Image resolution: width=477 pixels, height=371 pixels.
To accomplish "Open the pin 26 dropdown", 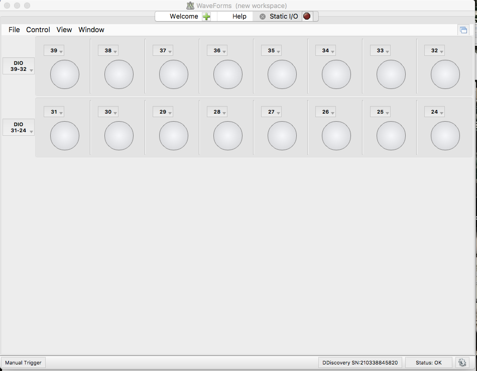I will (325, 112).
